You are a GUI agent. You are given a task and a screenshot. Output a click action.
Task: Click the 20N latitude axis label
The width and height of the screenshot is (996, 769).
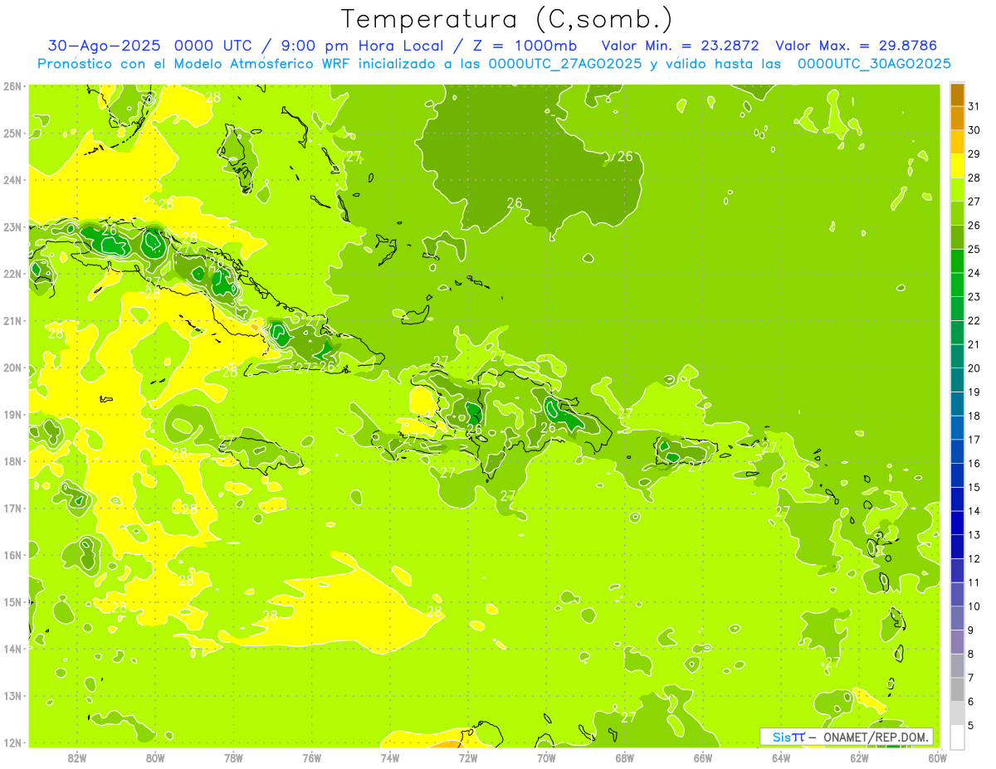click(x=12, y=367)
